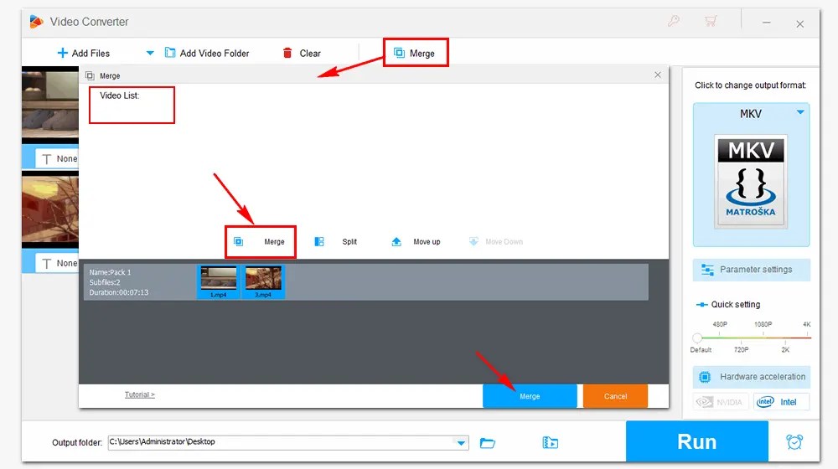The height and width of the screenshot is (469, 838).
Task: Click the second video's subtitle None selector
Action: (57, 263)
